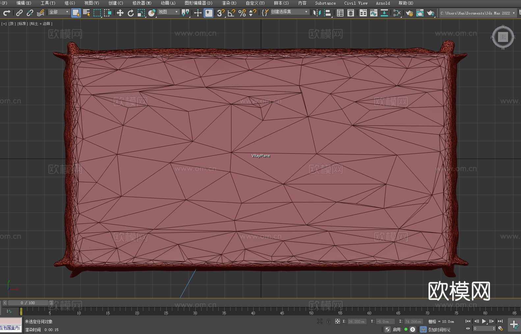Open the 编辑(E) menu
This screenshot has height=334, width=521.
24,3
